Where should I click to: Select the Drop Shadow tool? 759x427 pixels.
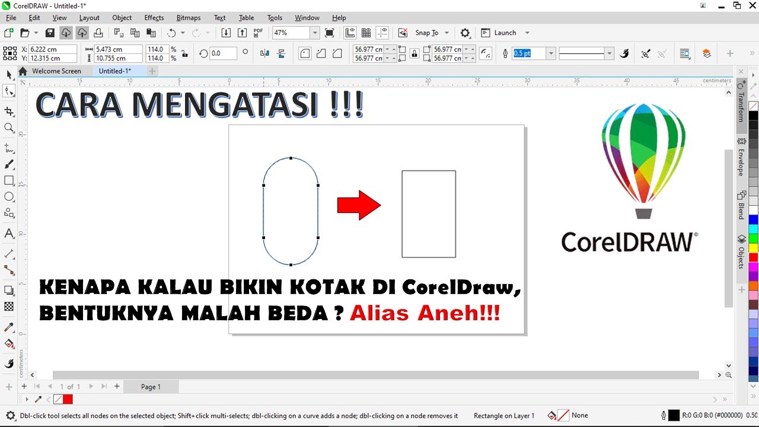coord(9,290)
